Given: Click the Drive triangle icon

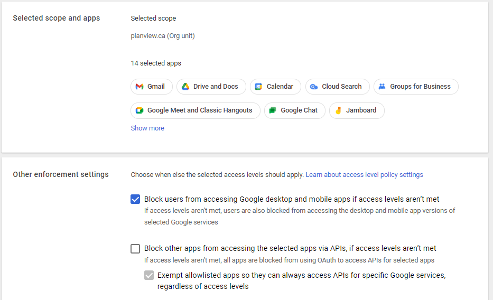Looking at the screenshot, I should tap(185, 87).
